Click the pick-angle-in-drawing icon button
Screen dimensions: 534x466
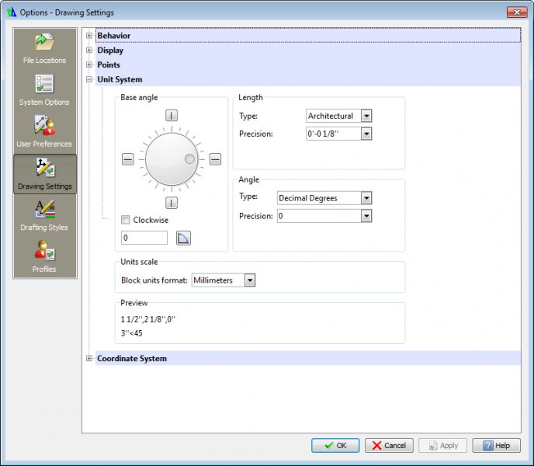pyautogui.click(x=183, y=238)
